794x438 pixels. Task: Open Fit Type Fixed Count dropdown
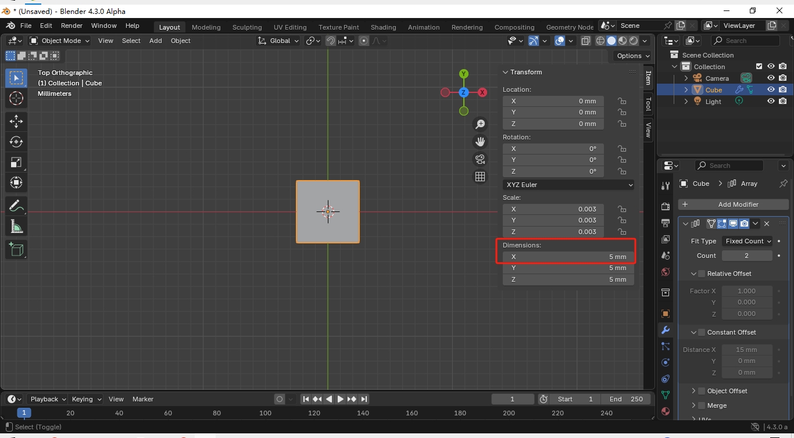(747, 241)
